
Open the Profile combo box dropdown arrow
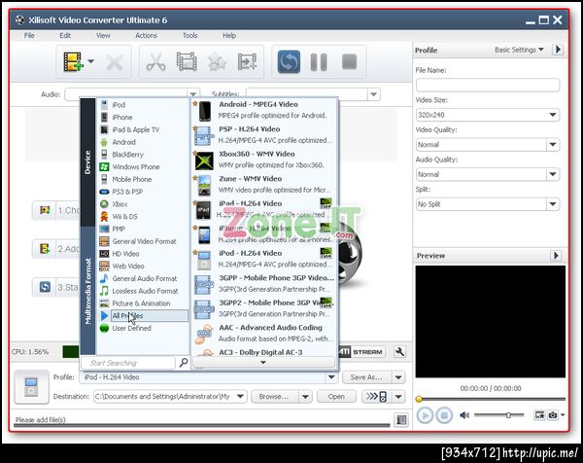click(x=330, y=377)
